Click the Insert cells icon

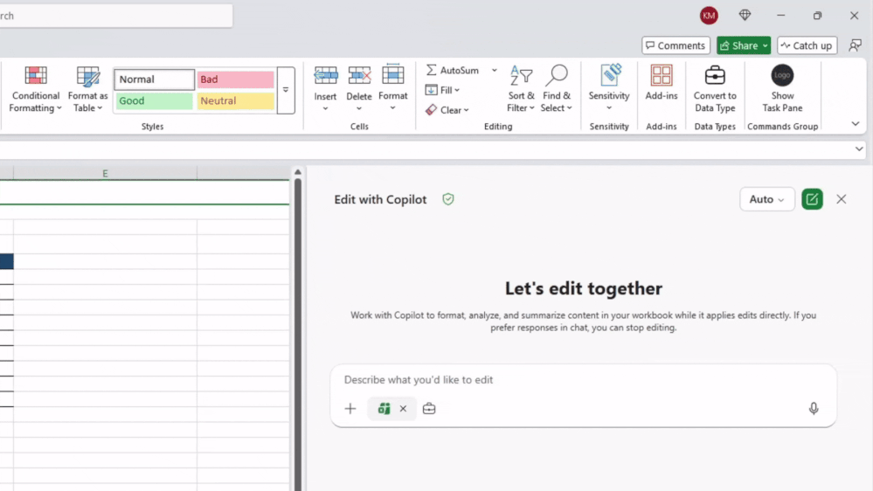(x=325, y=76)
